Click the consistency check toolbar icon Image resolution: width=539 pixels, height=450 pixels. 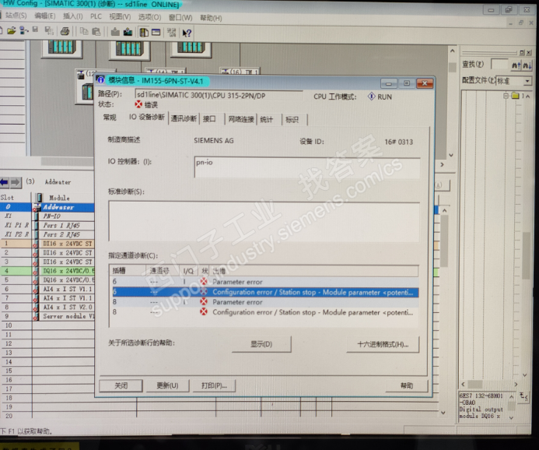(x=172, y=33)
